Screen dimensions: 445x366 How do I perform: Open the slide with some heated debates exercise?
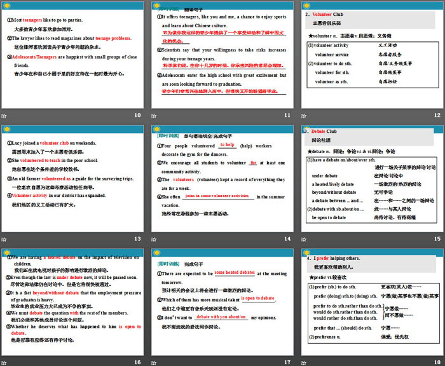(x=222, y=301)
